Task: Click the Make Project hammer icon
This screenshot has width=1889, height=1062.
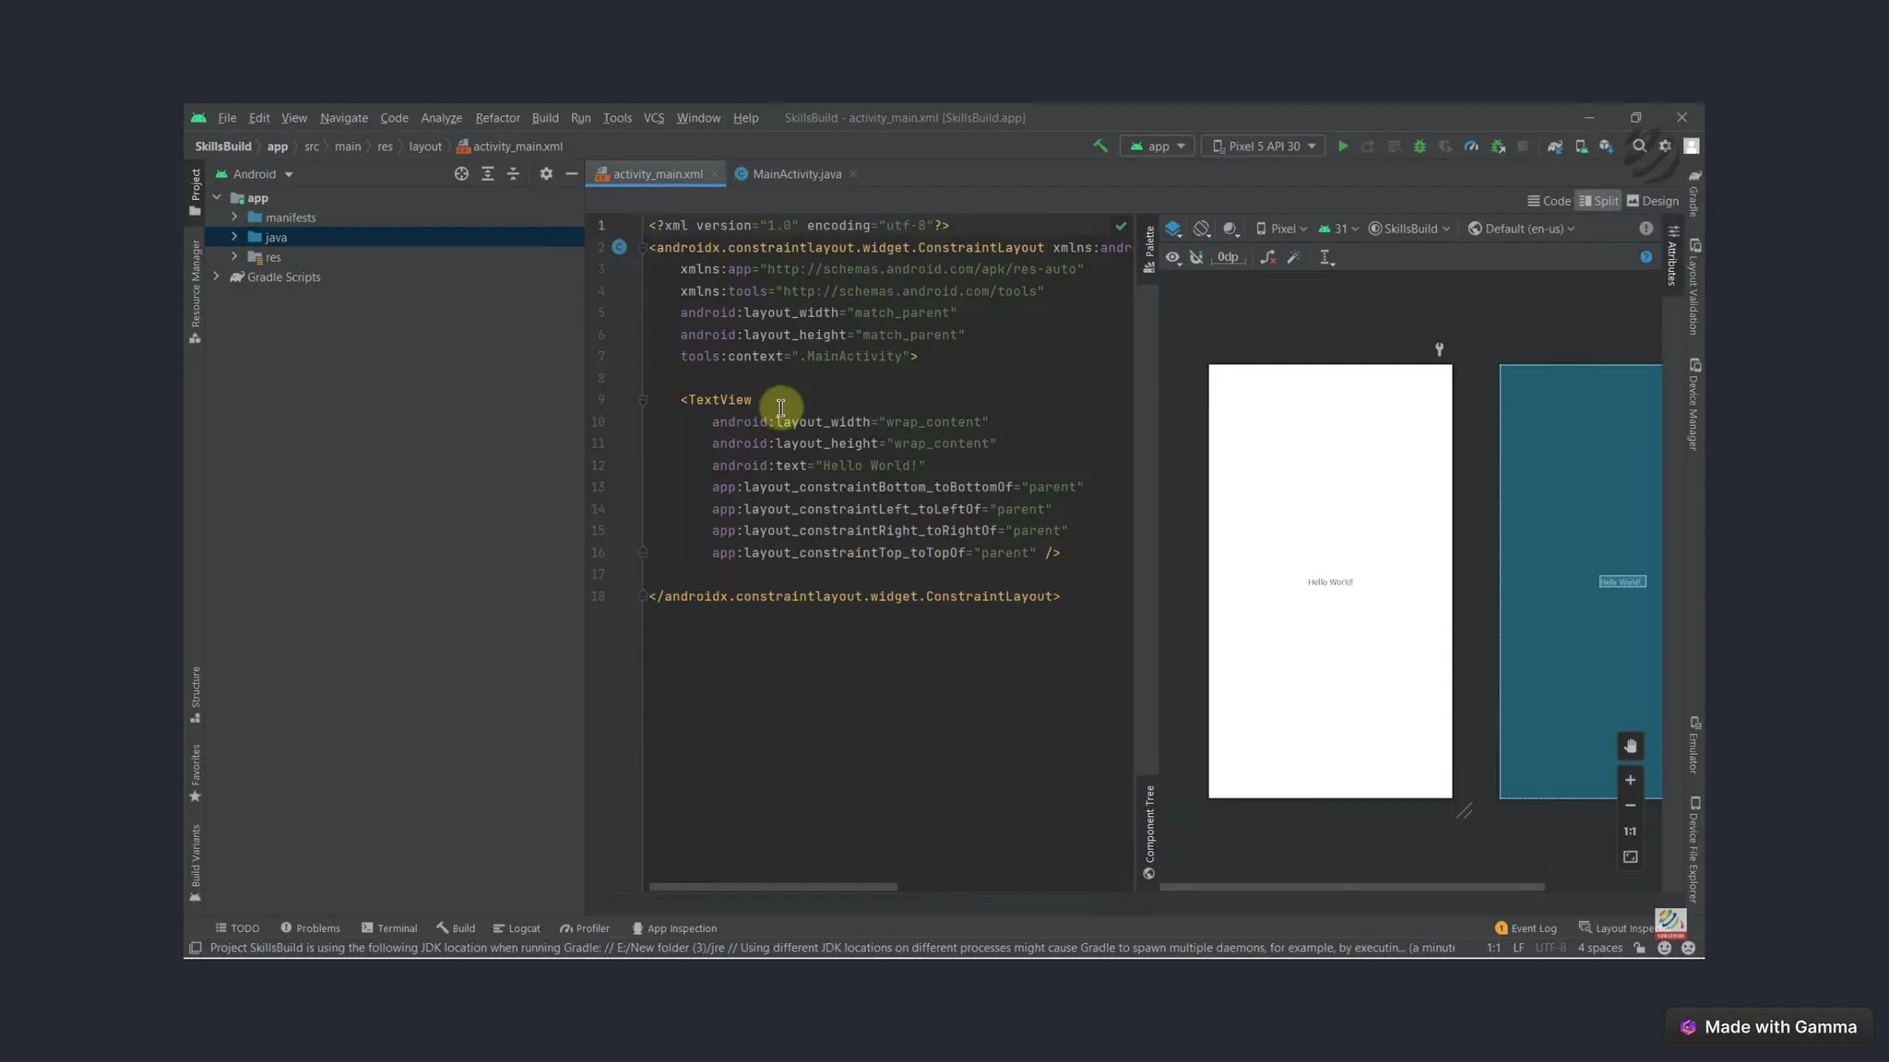Action: (x=1100, y=146)
